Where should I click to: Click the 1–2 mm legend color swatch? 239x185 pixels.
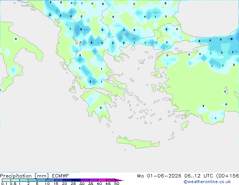(24, 180)
